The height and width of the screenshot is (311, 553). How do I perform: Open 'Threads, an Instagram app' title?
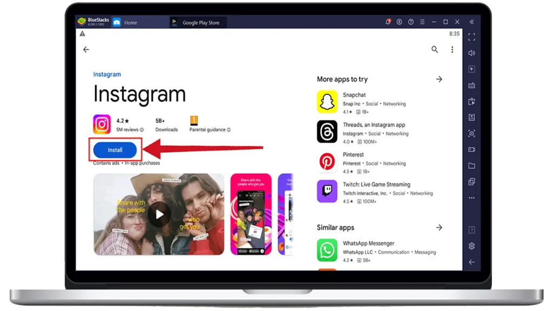coord(374,125)
